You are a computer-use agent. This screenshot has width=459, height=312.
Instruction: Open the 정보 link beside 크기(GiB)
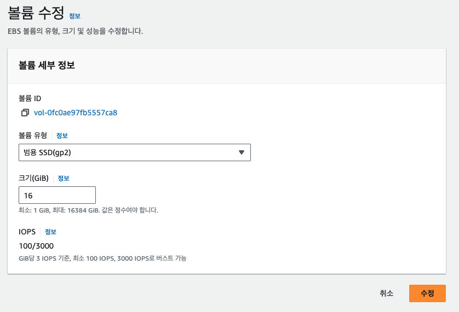[64, 178]
